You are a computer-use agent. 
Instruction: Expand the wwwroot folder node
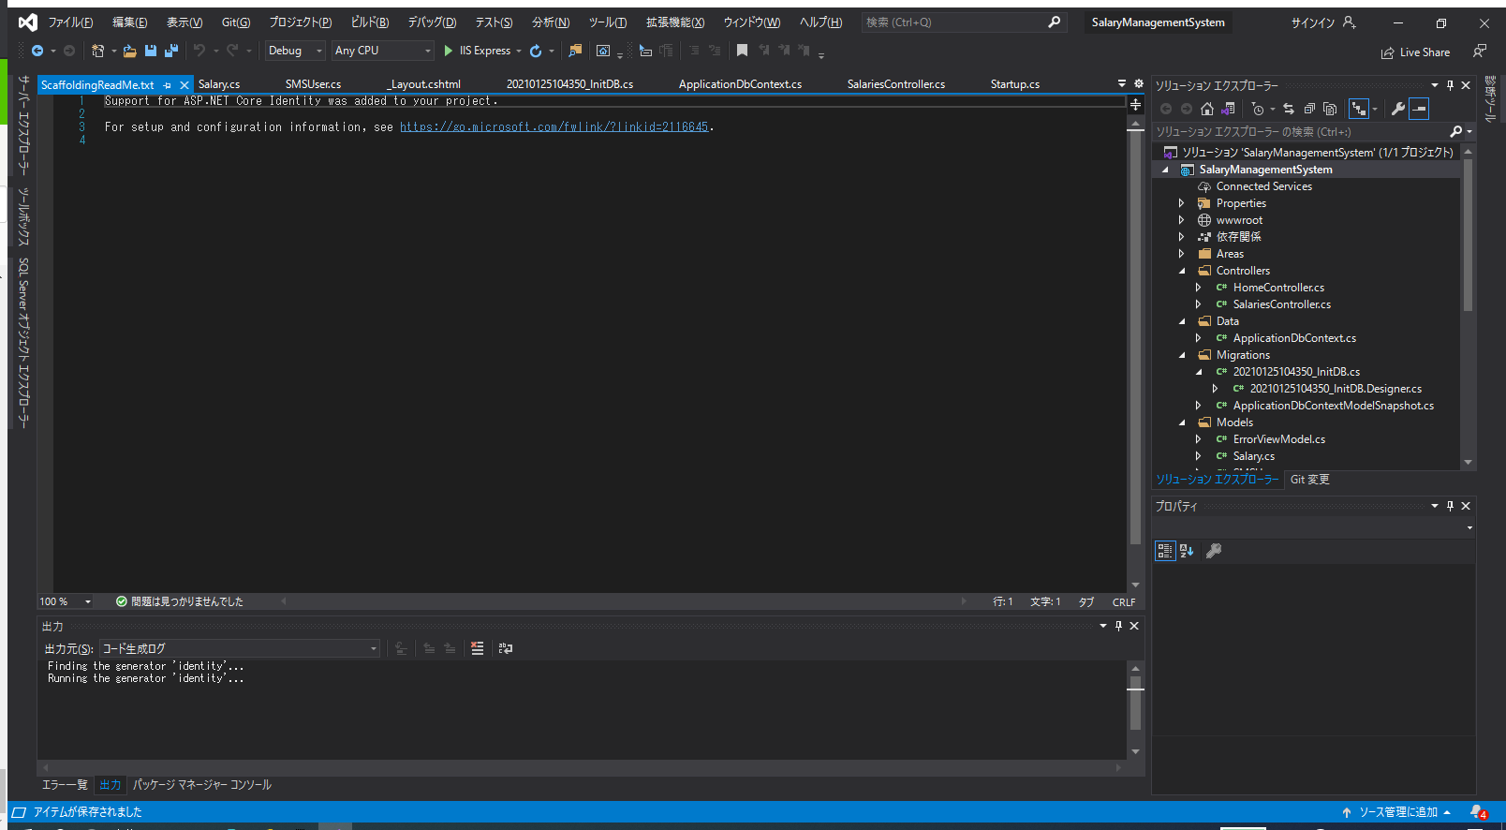1181,220
